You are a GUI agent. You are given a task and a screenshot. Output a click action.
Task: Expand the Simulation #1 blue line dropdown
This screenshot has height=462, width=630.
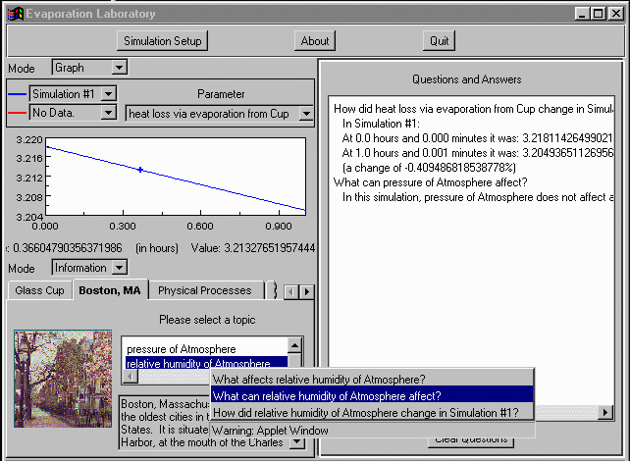coord(109,93)
